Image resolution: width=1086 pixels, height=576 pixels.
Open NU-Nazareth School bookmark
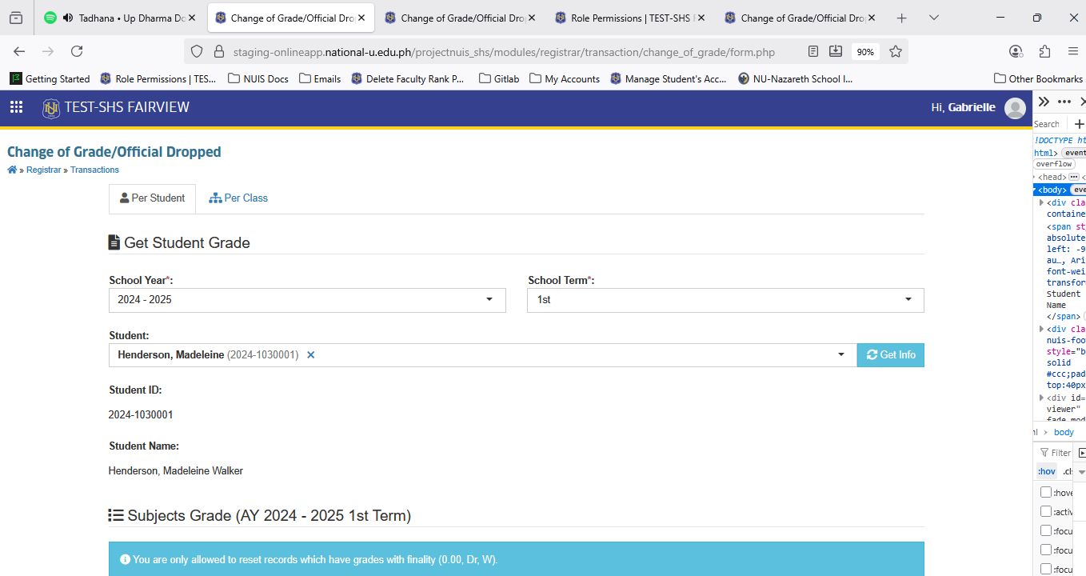[x=795, y=78]
